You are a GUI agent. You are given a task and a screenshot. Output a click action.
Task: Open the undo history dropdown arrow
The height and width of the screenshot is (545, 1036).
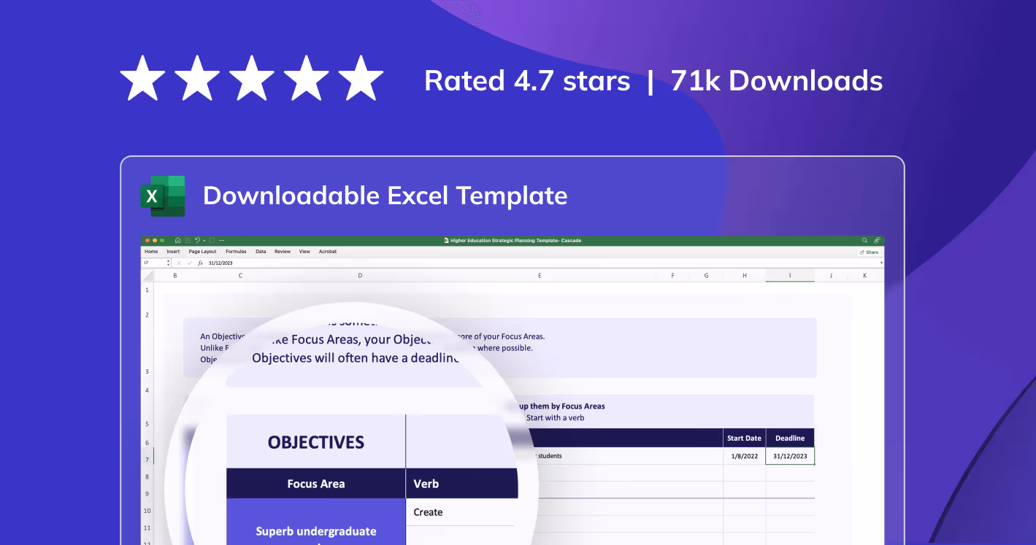(x=204, y=240)
